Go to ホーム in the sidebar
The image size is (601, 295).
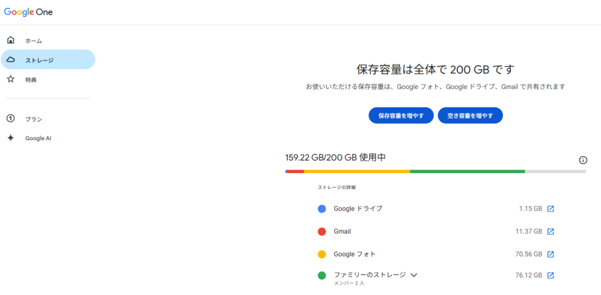tap(33, 41)
